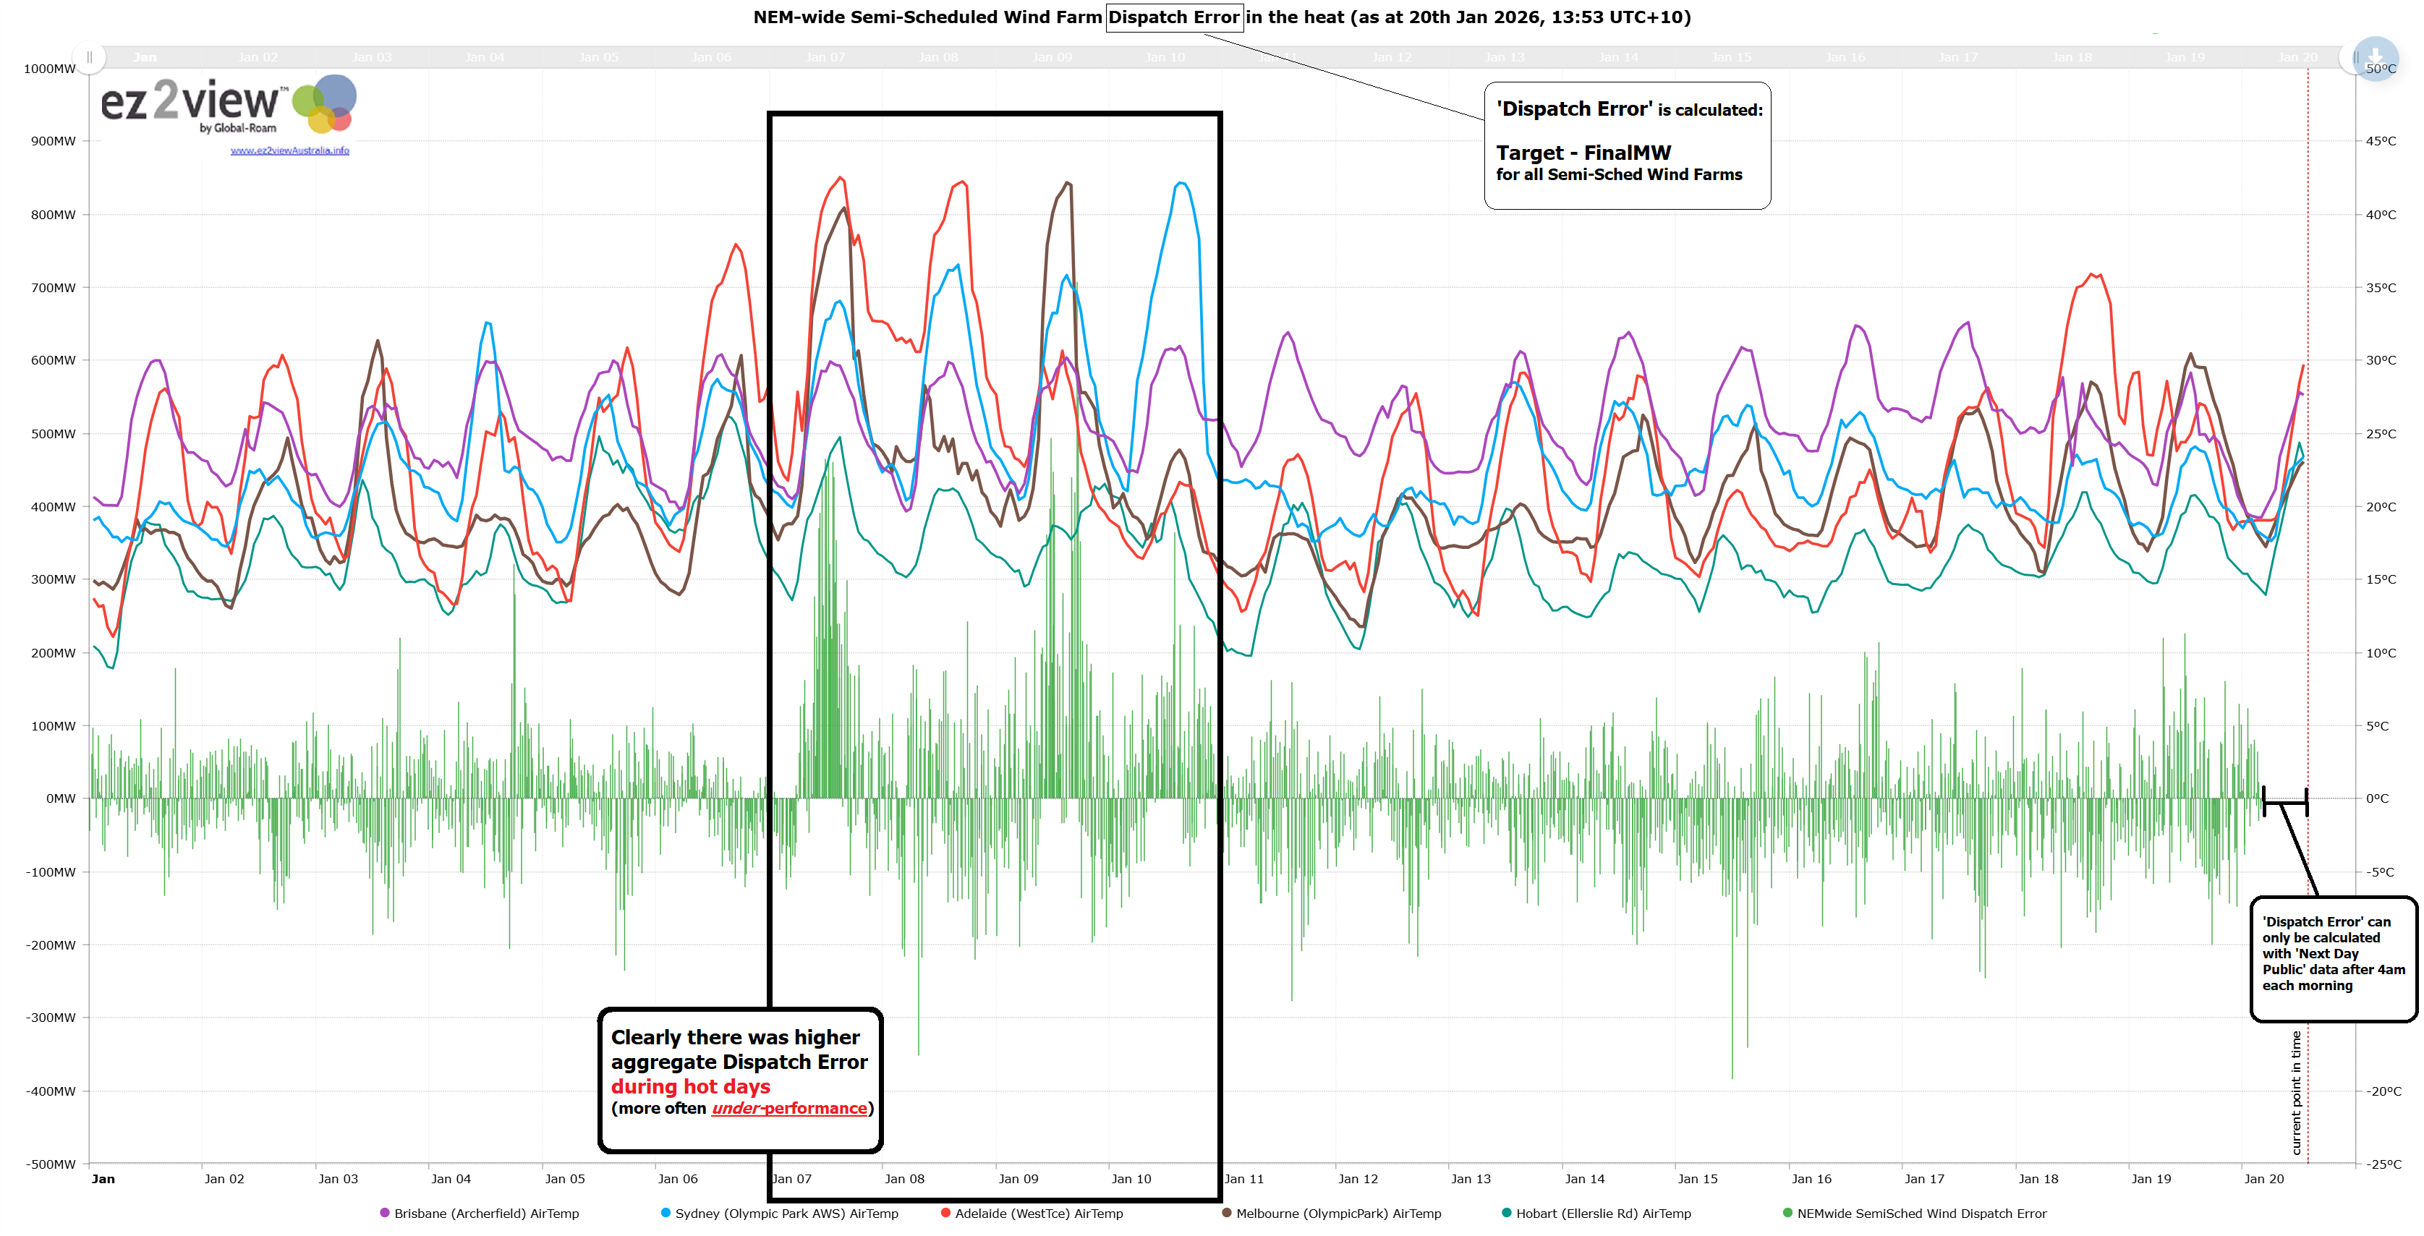This screenshot has width=2424, height=1236.
Task: Click the ez2view by Global-Roam logo
Action: pos(227,106)
